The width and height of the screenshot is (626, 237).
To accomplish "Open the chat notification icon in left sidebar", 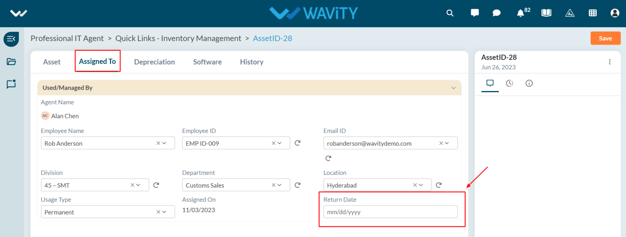I will (11, 84).
